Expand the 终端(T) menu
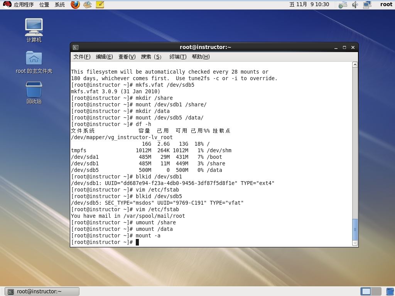The width and height of the screenshot is (395, 296). point(178,57)
